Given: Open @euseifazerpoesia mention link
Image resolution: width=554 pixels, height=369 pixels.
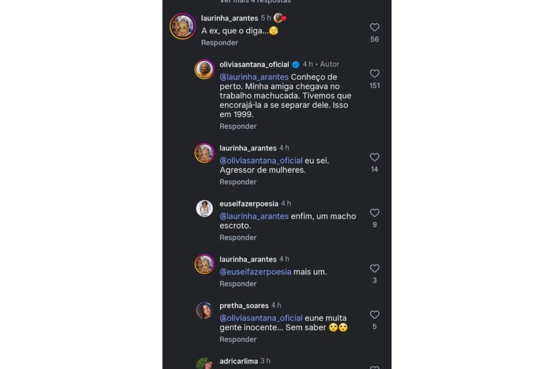Looking at the screenshot, I should click(x=255, y=272).
